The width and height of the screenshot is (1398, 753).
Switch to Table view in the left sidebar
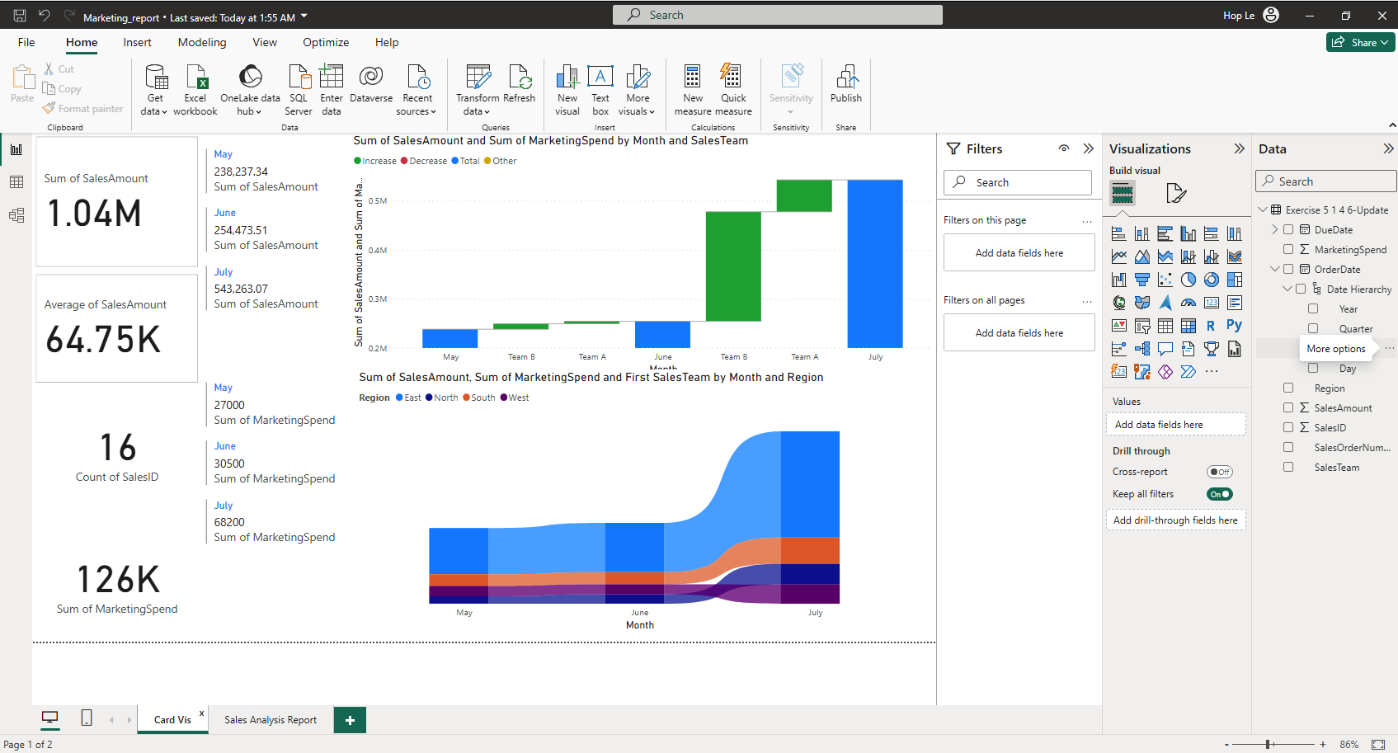coord(16,182)
